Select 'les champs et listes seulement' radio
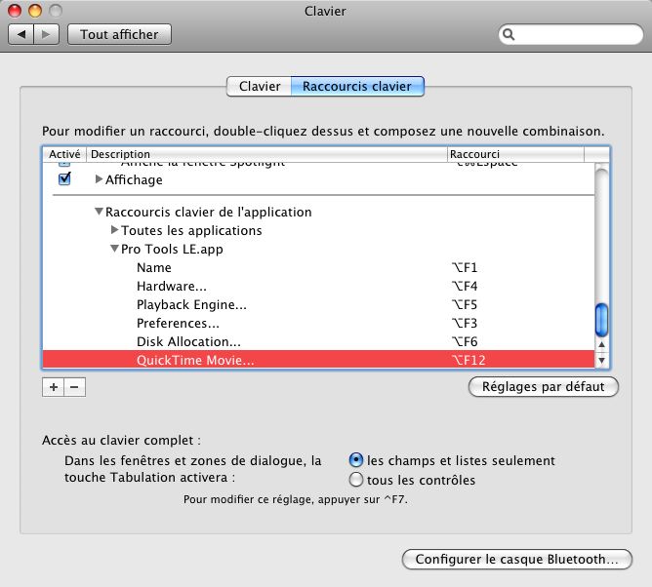Image resolution: width=652 pixels, height=587 pixels. tap(357, 460)
